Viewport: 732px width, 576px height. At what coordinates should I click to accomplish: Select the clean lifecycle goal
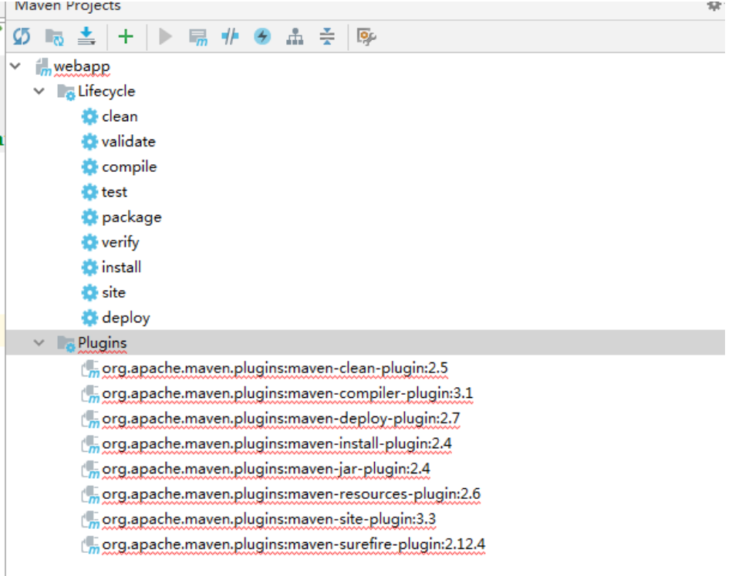[120, 116]
